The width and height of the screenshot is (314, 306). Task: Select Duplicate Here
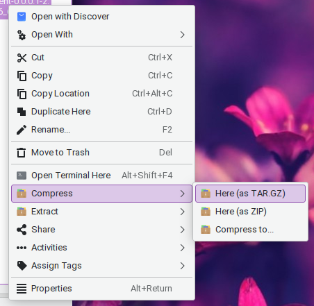101,112
